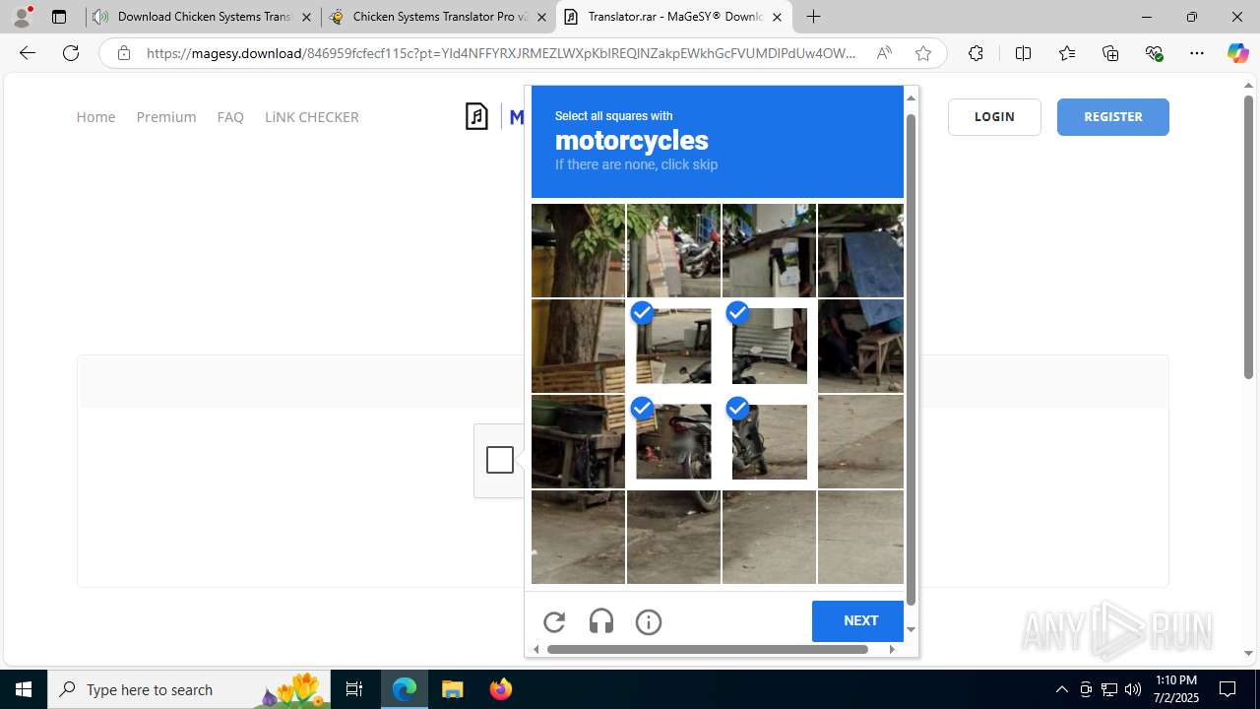Open the browser profile icon
The image size is (1260, 709).
coord(22,17)
